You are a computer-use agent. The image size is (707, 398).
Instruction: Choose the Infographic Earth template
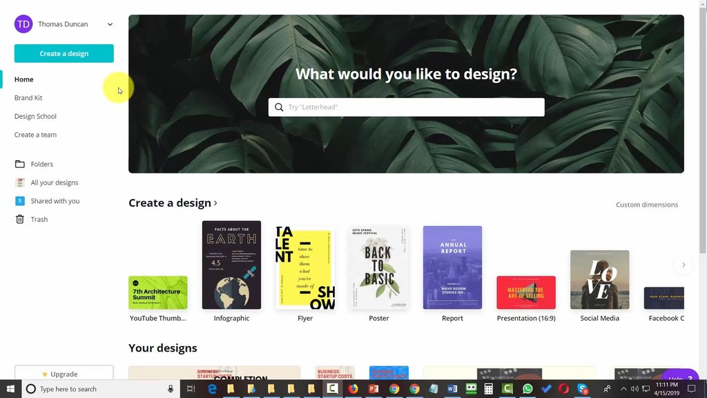[x=231, y=265]
